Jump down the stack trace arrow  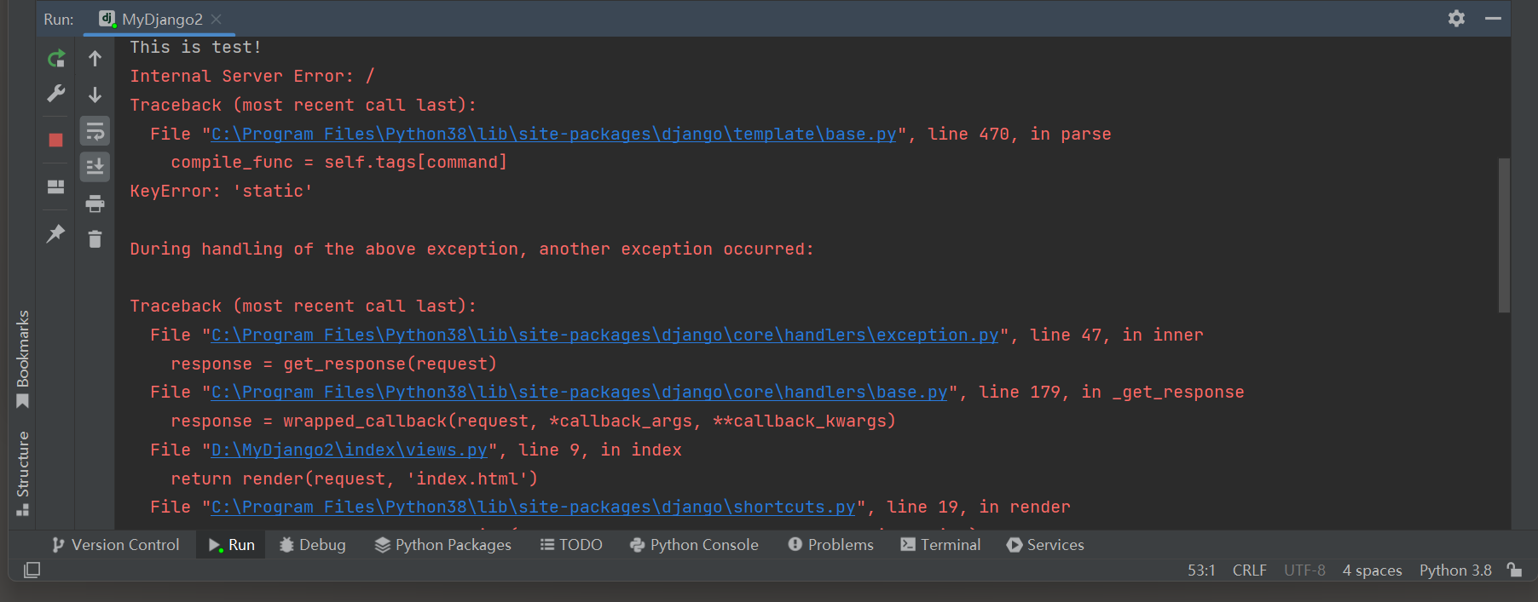95,95
